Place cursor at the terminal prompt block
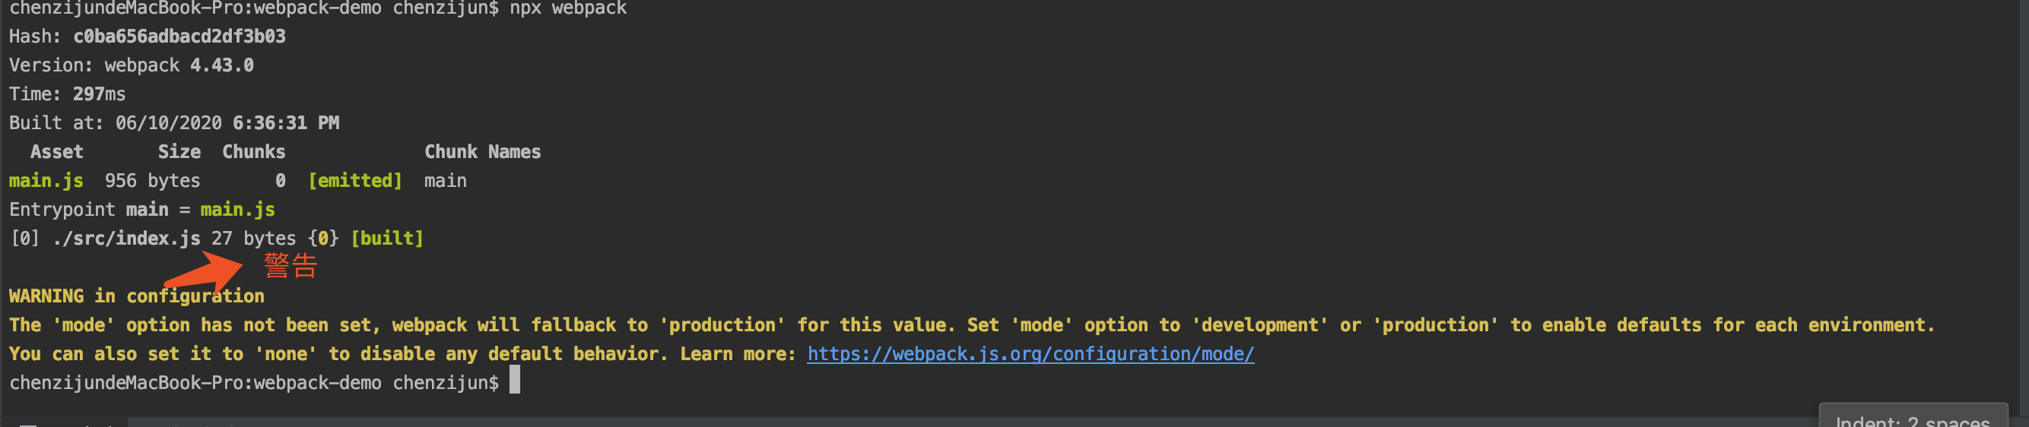 pos(514,380)
